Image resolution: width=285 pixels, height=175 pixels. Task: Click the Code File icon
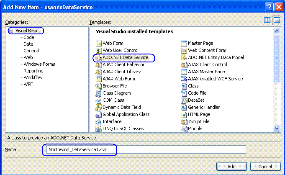point(184,93)
